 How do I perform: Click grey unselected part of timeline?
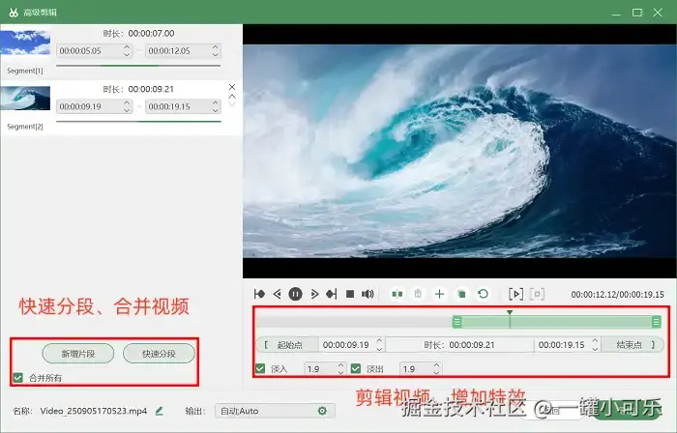click(x=354, y=322)
